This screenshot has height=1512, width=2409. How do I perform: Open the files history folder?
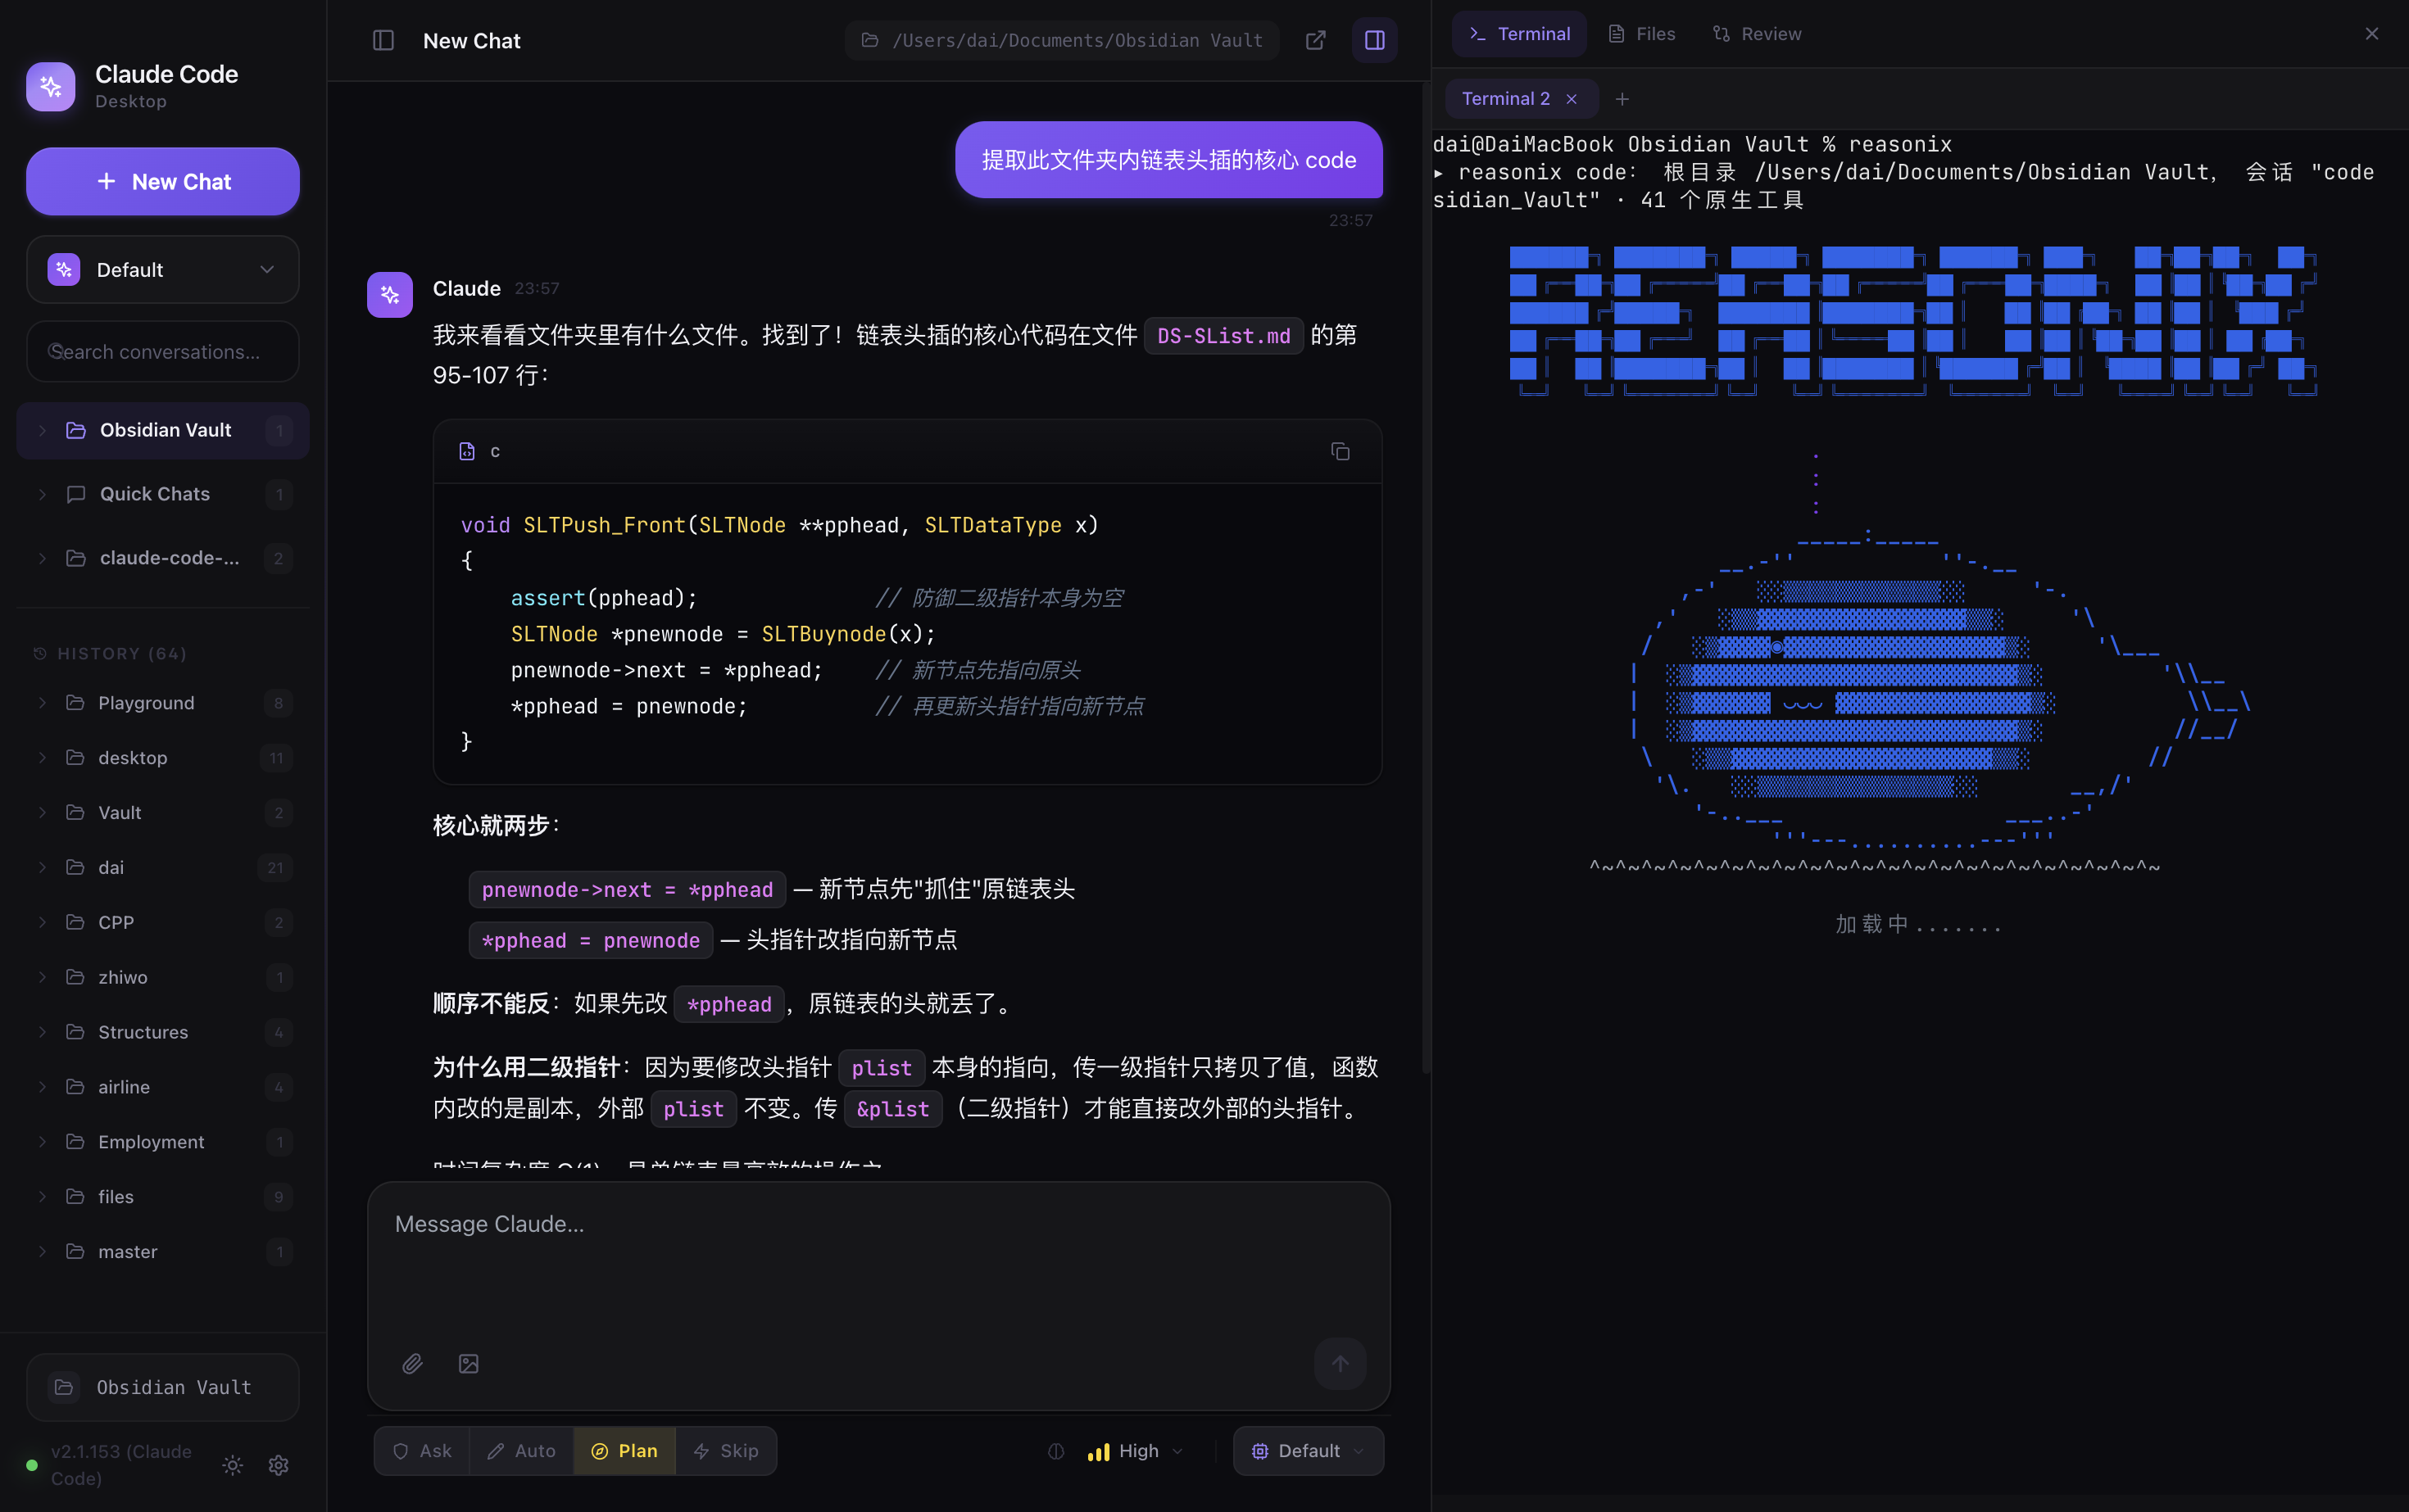coord(162,1197)
